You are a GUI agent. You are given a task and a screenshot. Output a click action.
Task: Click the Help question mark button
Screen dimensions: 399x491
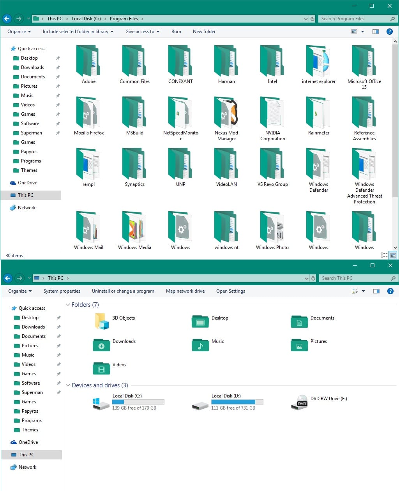coord(390,32)
